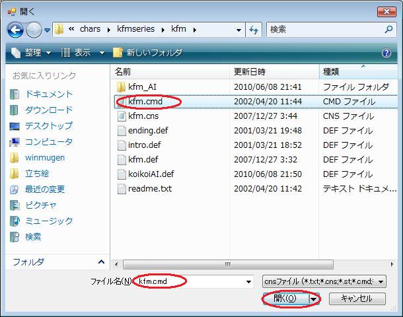Select the intro.def file
The height and width of the screenshot is (317, 403).
[x=145, y=145]
